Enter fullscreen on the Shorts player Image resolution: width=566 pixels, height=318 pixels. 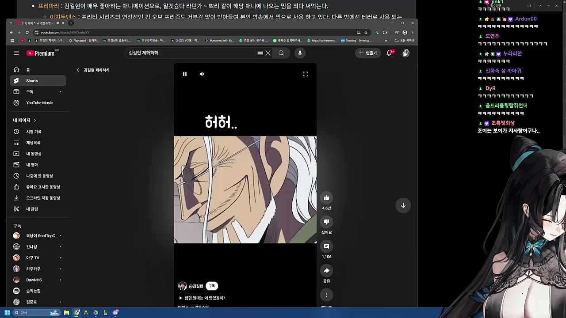(x=305, y=74)
